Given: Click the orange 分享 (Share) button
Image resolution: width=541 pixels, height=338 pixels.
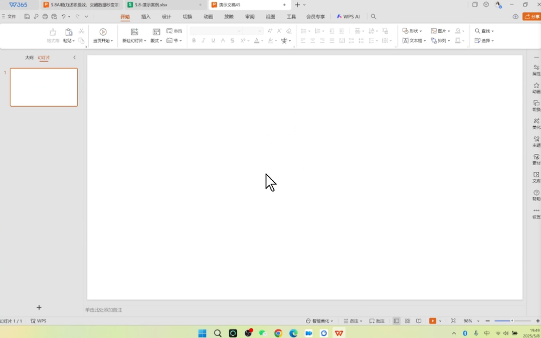Looking at the screenshot, I should pos(532,17).
